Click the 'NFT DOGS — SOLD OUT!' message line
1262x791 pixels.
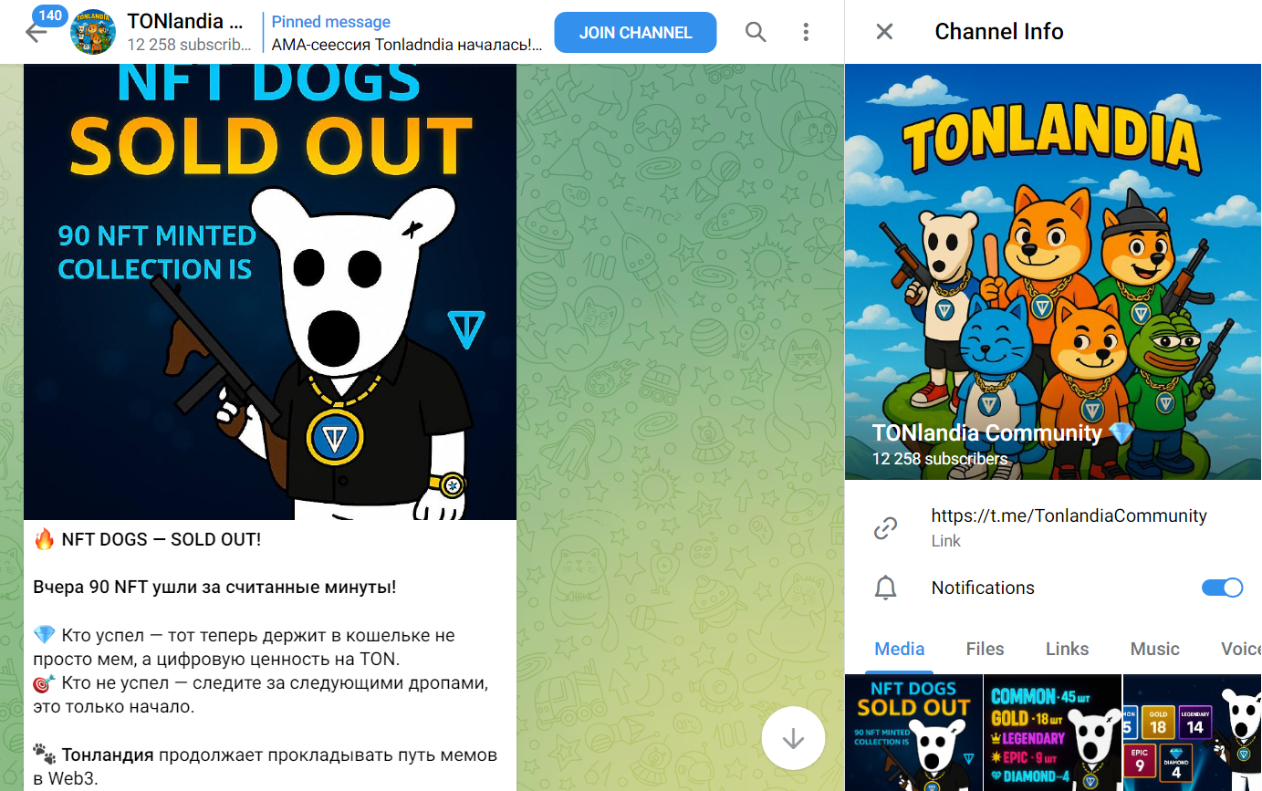(x=147, y=539)
